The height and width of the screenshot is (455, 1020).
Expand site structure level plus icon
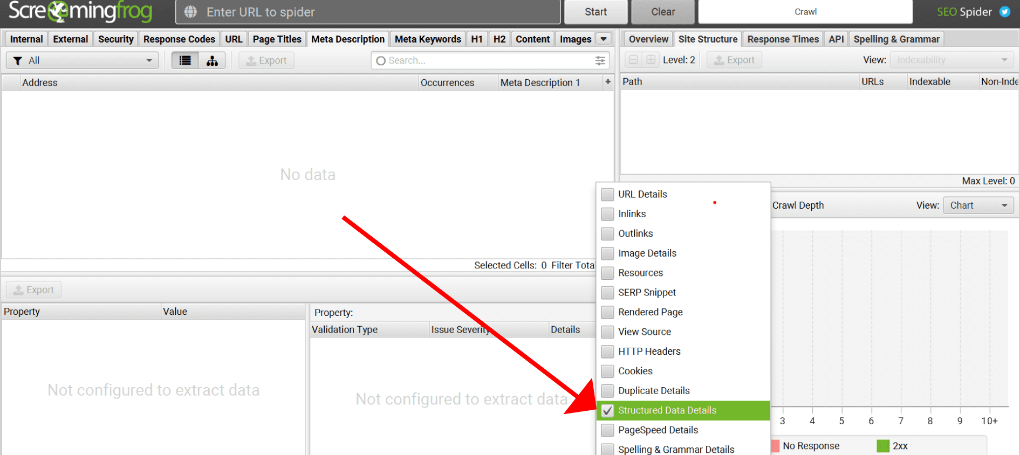[651, 60]
